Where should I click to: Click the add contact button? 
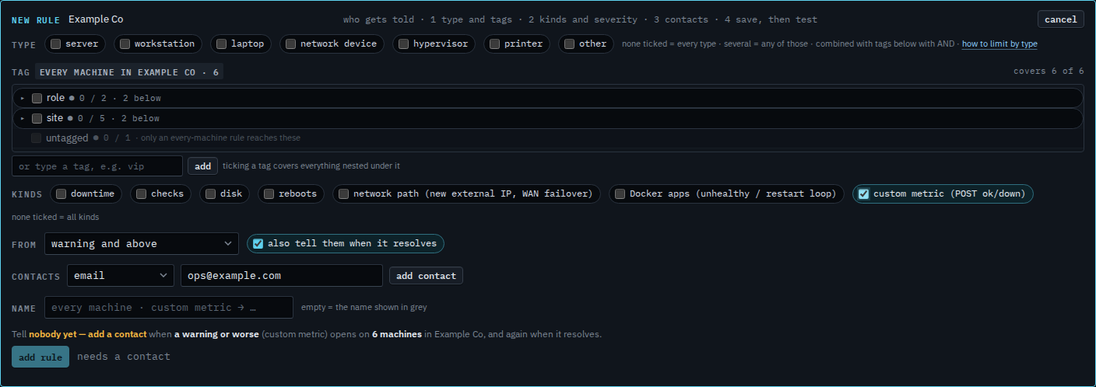(x=426, y=276)
